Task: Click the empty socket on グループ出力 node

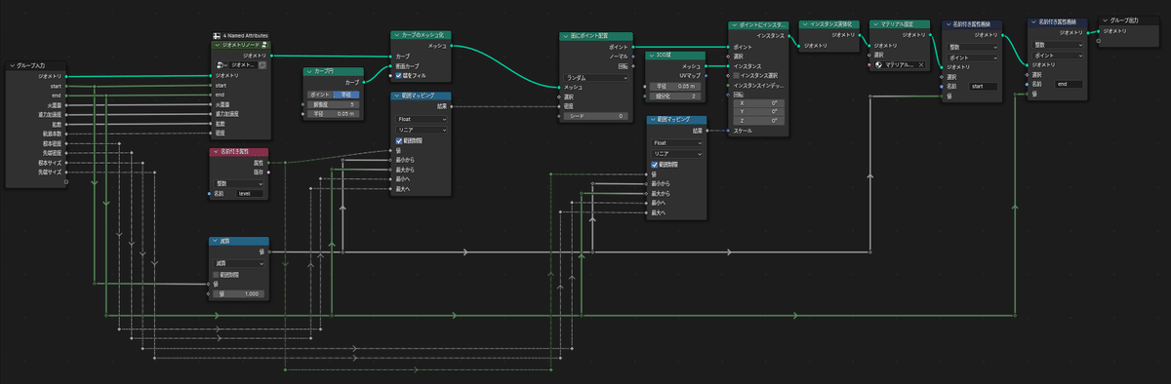Action: click(1098, 40)
